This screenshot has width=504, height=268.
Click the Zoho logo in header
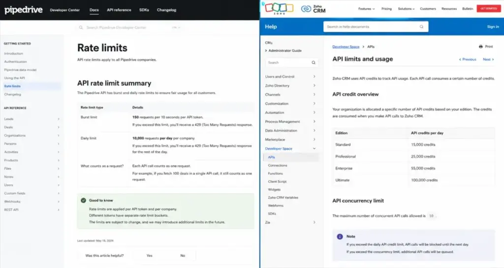(279, 8)
